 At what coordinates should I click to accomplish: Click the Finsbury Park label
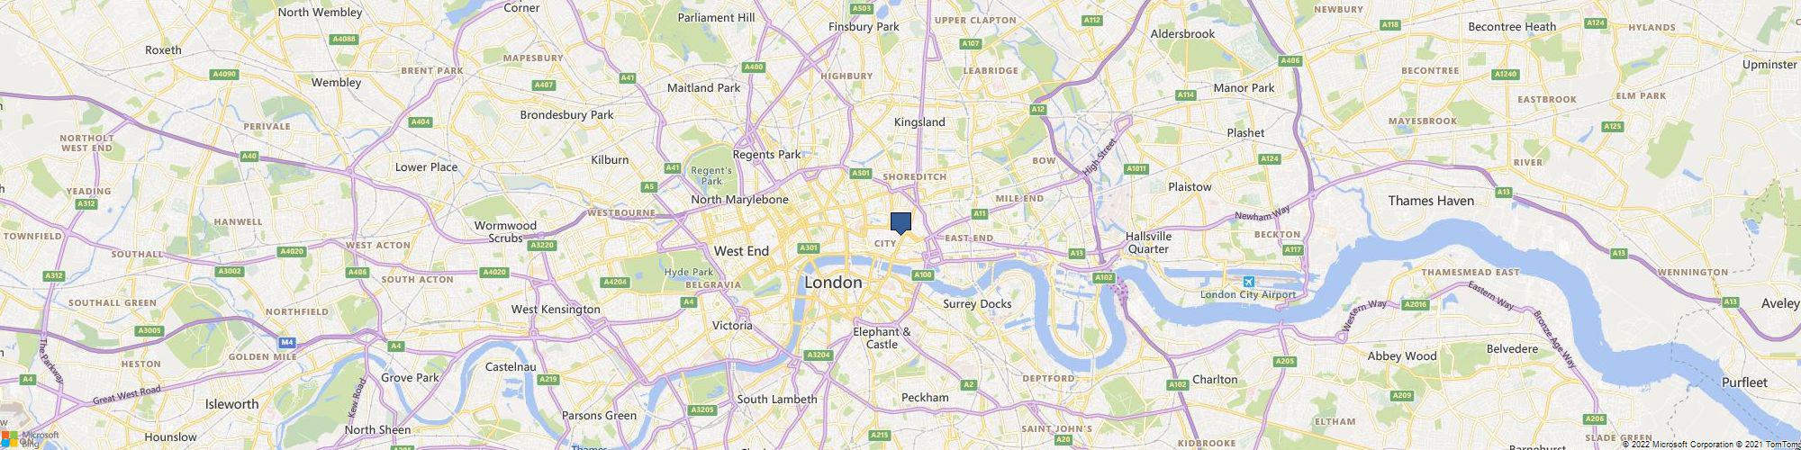pos(864,27)
